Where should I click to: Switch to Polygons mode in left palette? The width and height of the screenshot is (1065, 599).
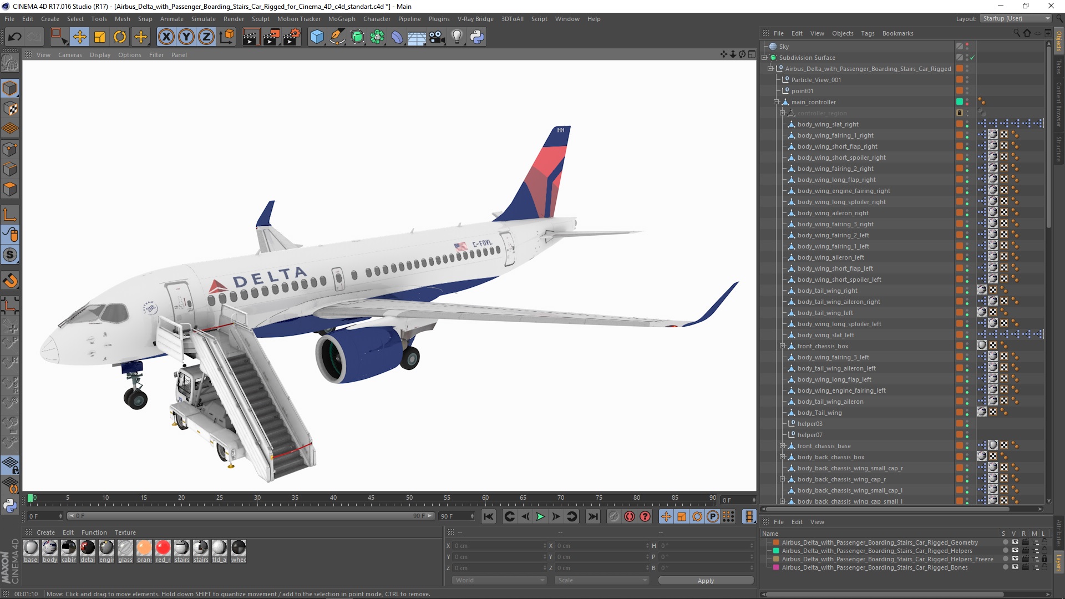(10, 189)
